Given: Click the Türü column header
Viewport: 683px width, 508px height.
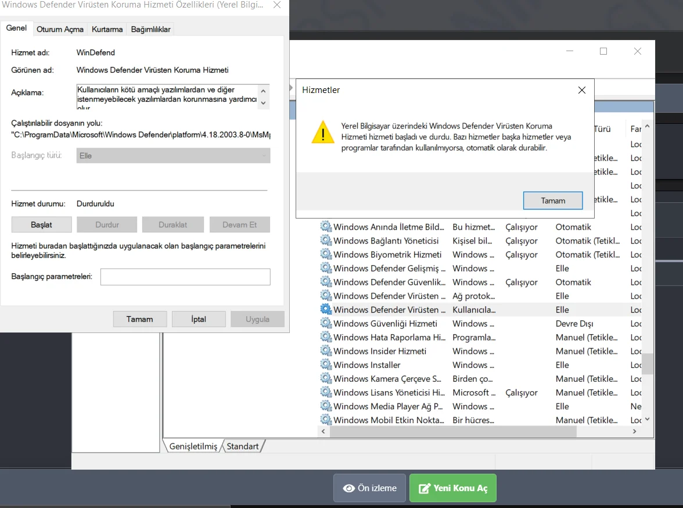Looking at the screenshot, I should pos(602,129).
